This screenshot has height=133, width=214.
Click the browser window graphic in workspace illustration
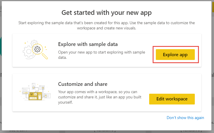[26, 91]
